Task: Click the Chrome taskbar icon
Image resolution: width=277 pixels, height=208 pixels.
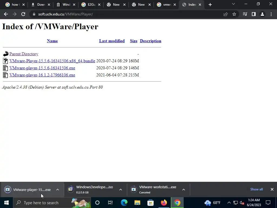Action: [x=177, y=203]
